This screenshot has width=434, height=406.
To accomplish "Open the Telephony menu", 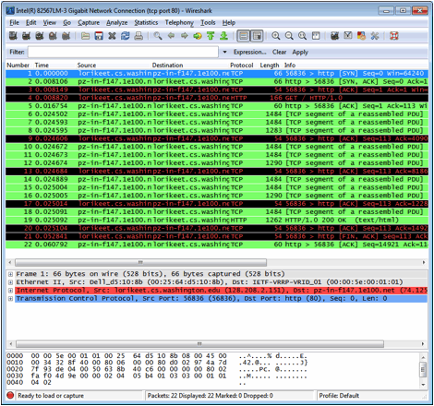I will coord(179,22).
